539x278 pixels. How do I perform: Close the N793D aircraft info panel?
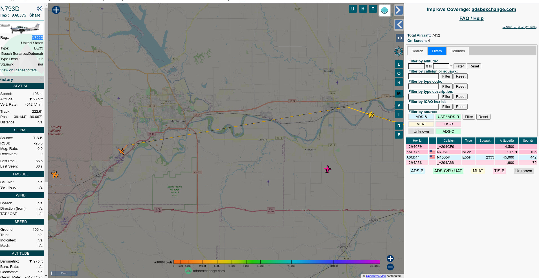point(40,8)
